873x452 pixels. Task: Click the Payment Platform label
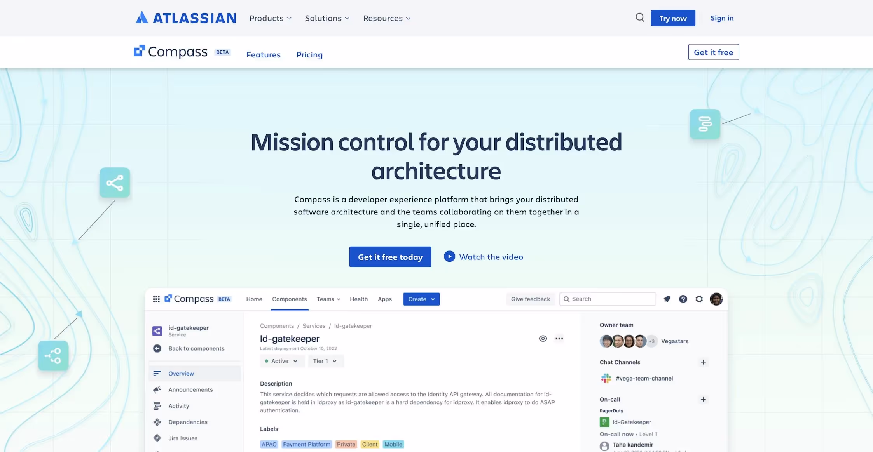pyautogui.click(x=307, y=444)
